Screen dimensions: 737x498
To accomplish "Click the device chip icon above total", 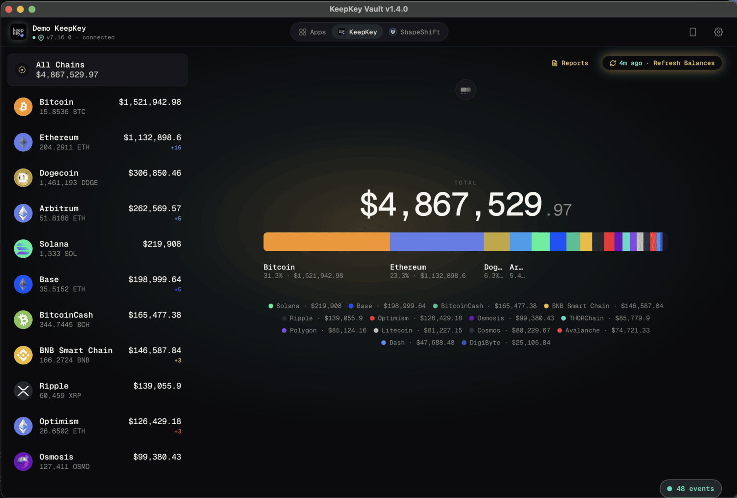I will click(x=466, y=90).
